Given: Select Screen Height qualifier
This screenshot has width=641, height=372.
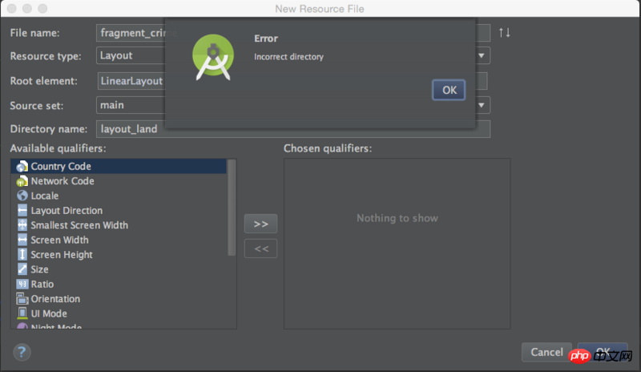Looking at the screenshot, I should pyautogui.click(x=119, y=255).
